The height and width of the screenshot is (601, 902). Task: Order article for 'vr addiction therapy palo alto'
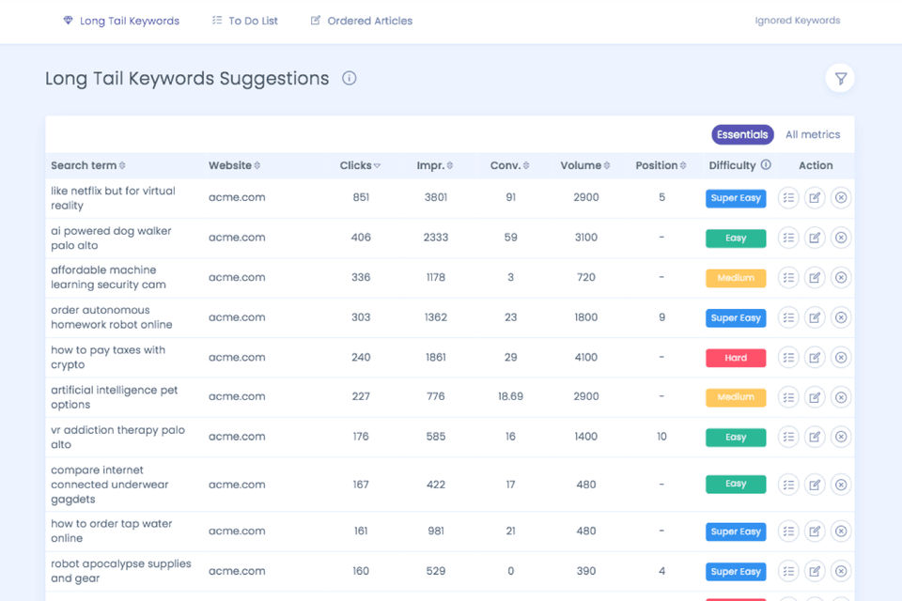(x=815, y=437)
